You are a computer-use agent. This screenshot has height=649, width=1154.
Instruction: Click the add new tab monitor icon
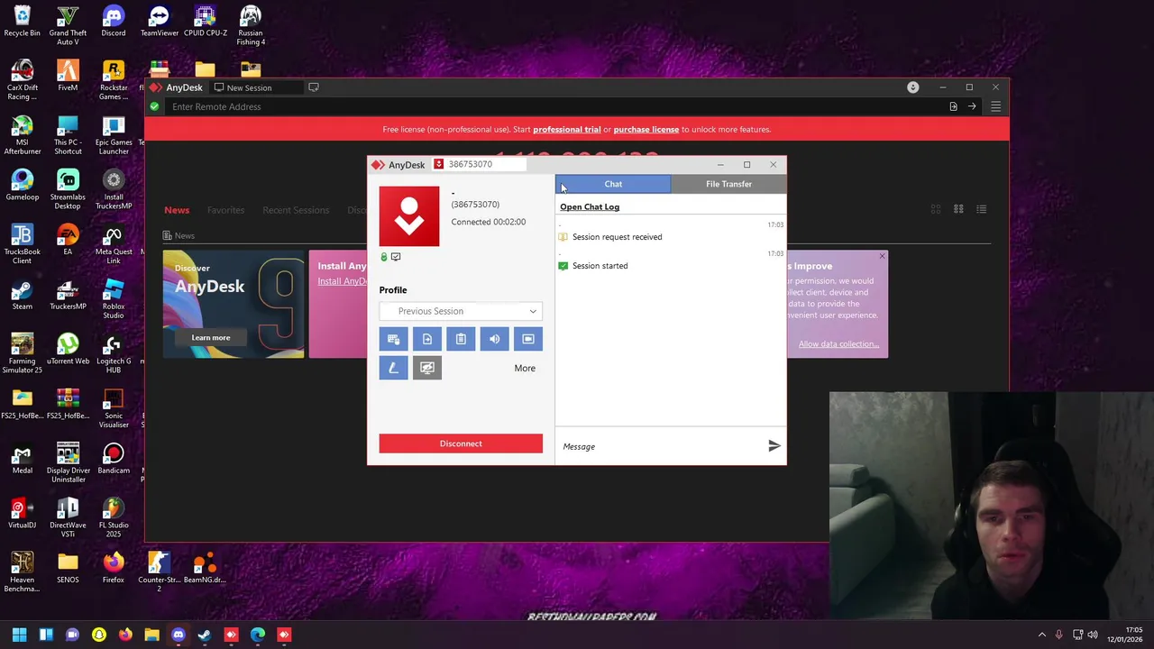point(314,87)
